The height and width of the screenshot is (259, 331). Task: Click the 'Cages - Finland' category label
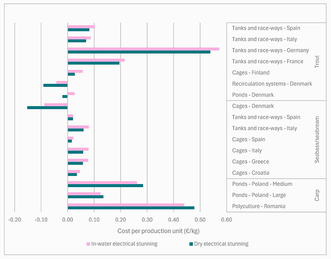point(251,73)
